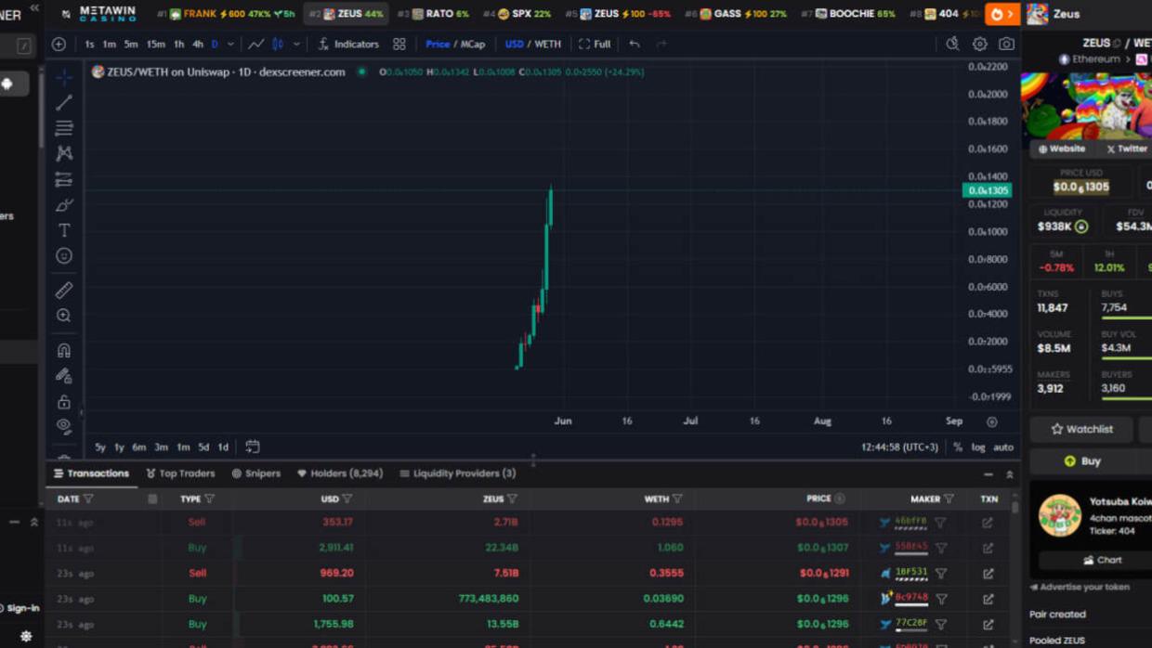This screenshot has width=1152, height=648.
Task: Open the forecasting and measurement tools
Action: tap(64, 179)
